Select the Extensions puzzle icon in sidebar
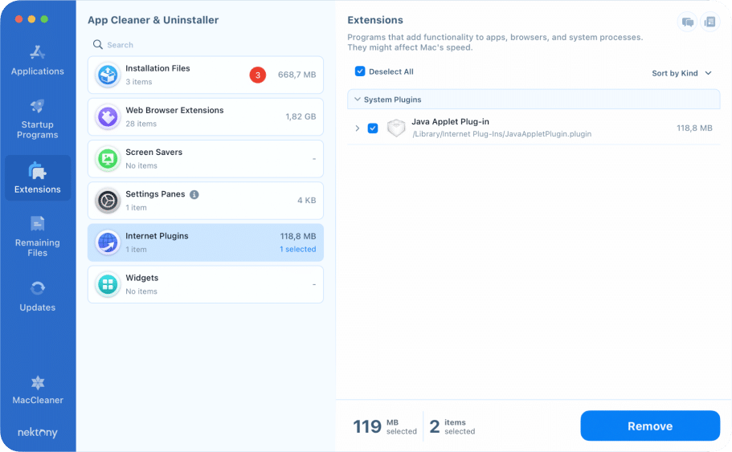This screenshot has width=732, height=452. (x=37, y=171)
